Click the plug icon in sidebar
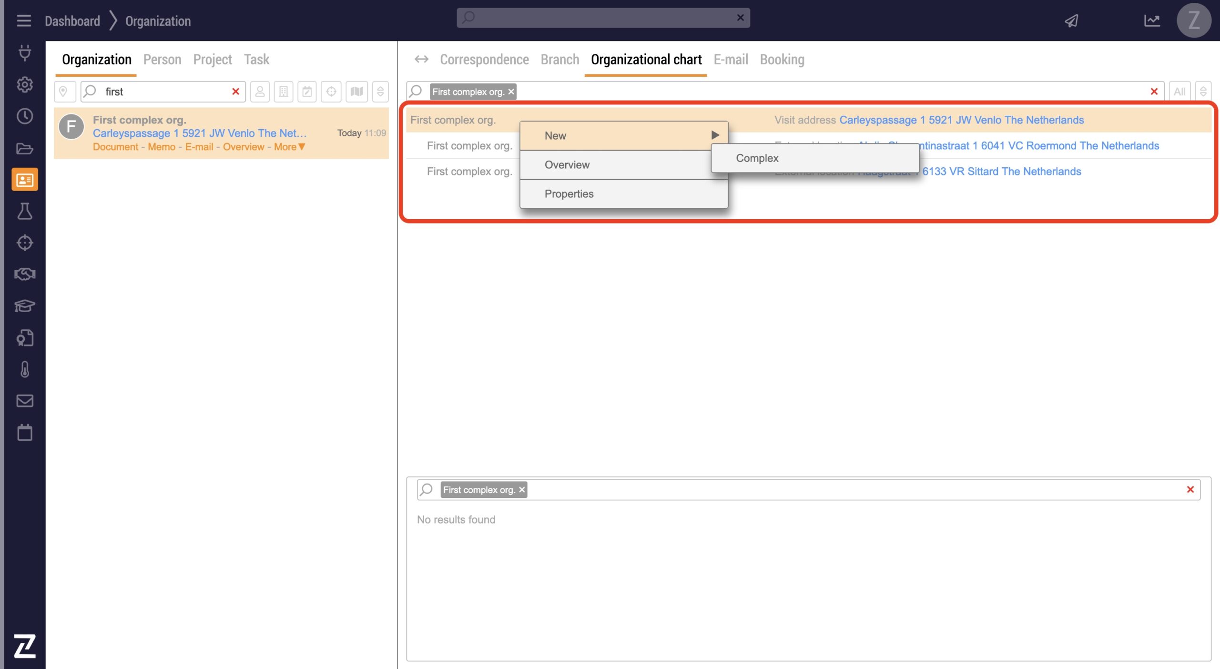 (x=25, y=52)
